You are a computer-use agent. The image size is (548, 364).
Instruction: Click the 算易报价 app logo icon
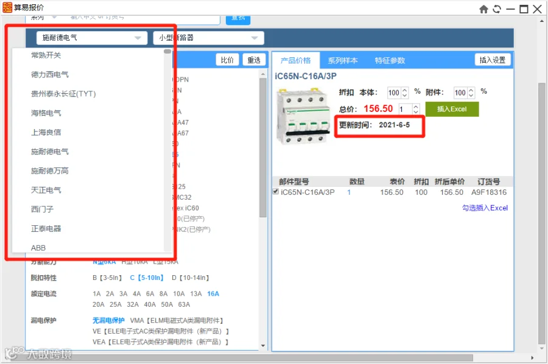(x=7, y=7)
